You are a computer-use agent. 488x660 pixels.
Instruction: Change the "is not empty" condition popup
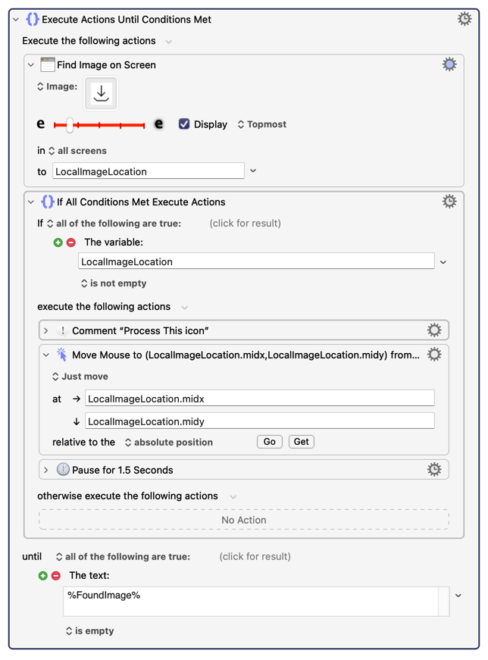[x=114, y=283]
